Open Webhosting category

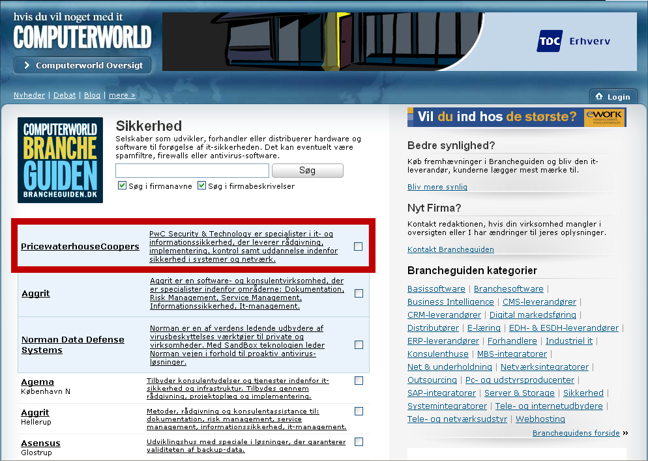point(540,419)
